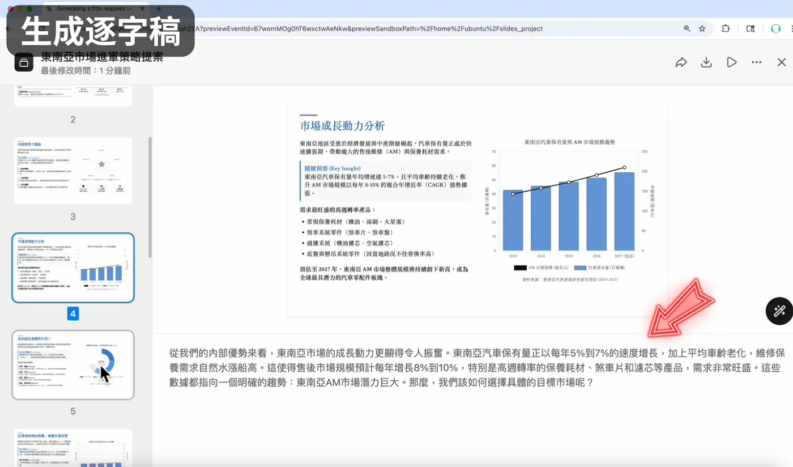Click the speaker notes paragraph below the slide
The image size is (793, 467).
[x=477, y=368]
